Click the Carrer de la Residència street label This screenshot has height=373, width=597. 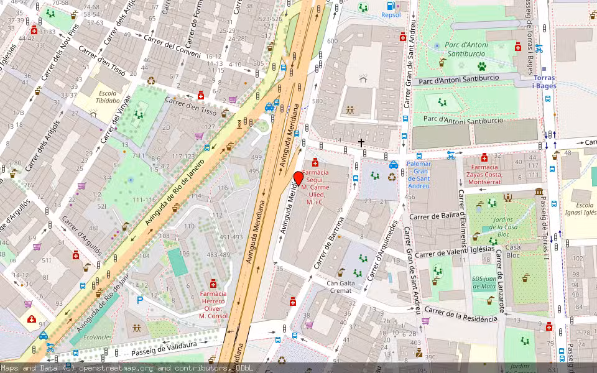(x=461, y=315)
